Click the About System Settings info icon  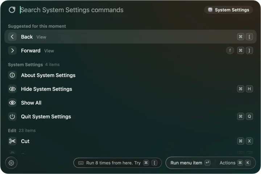tap(12, 75)
